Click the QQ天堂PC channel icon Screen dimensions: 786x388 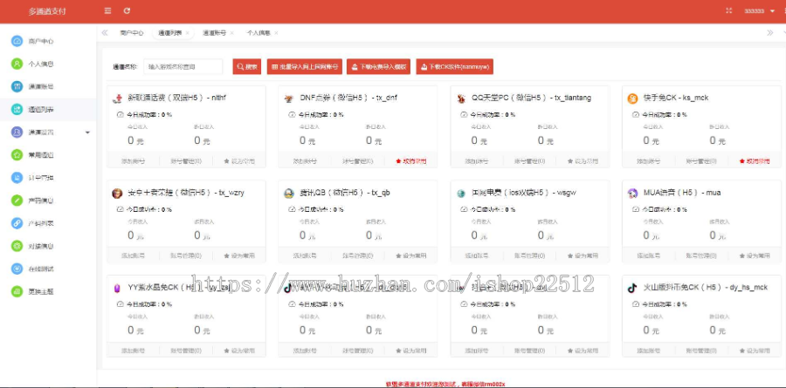(461, 99)
